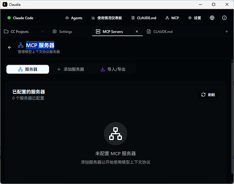Click the Claudia app icon in title bar

click(5, 4)
